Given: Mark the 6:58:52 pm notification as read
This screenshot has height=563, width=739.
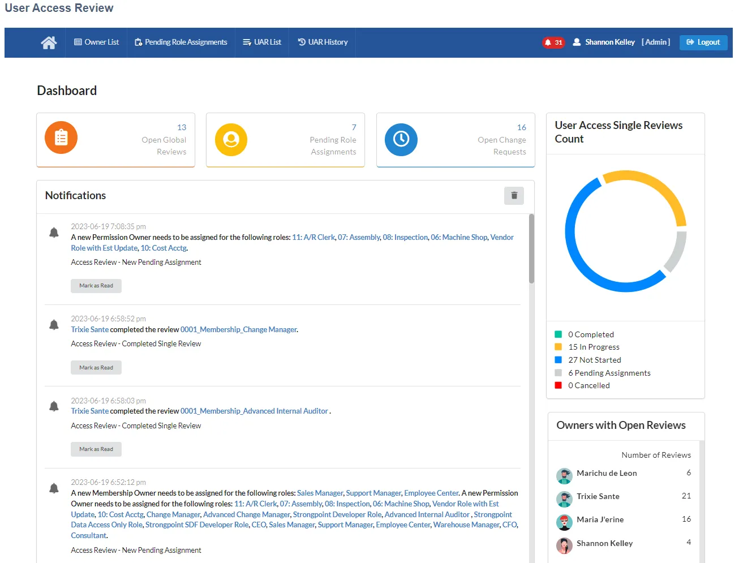Looking at the screenshot, I should 96,368.
